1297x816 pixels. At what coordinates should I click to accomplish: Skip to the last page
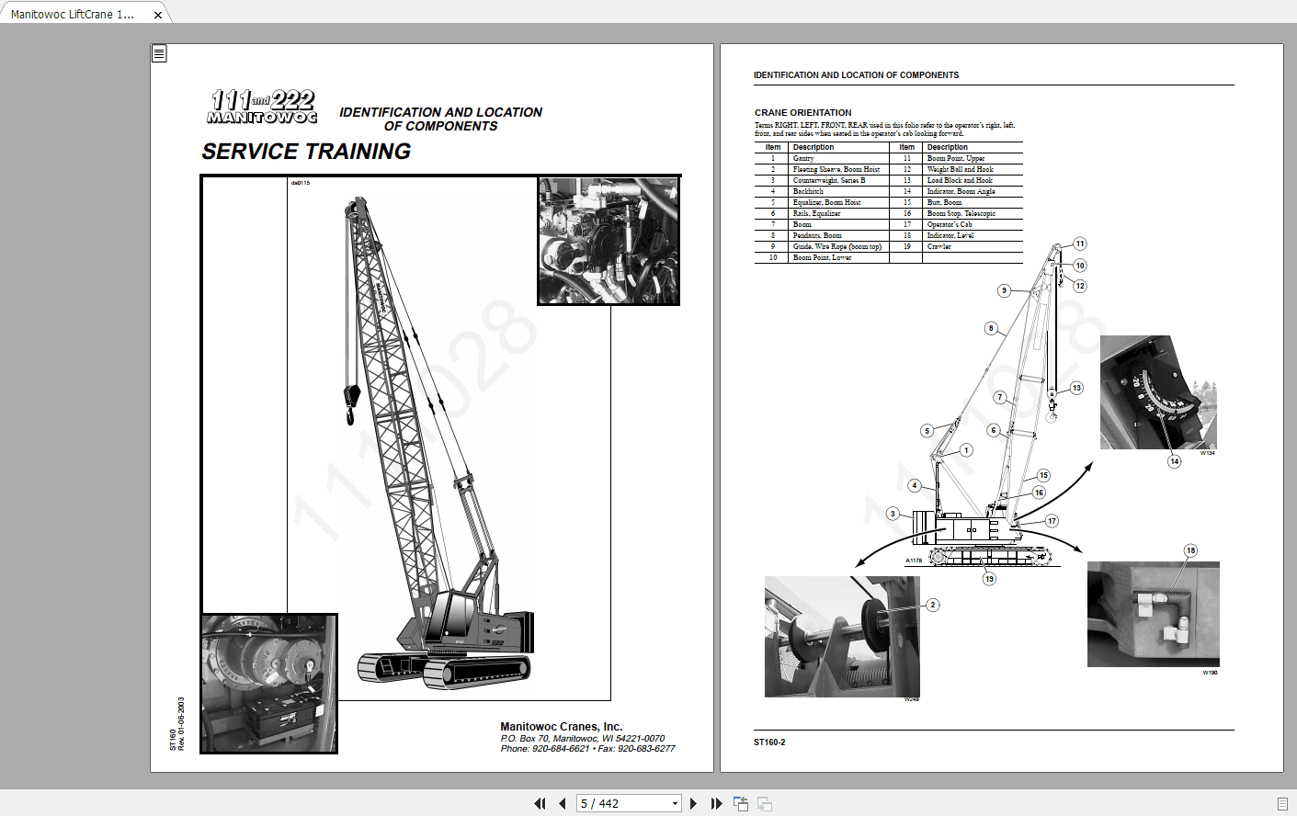[717, 802]
